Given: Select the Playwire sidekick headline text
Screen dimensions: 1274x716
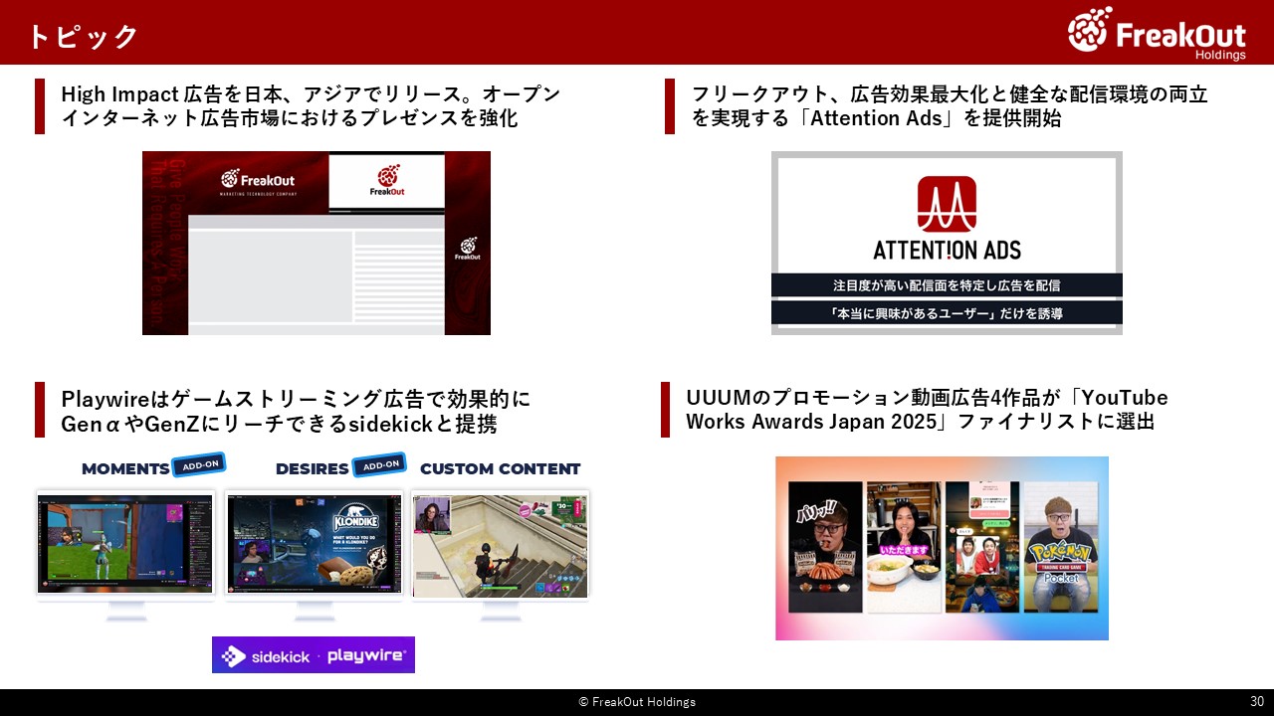Looking at the screenshot, I should (x=296, y=412).
